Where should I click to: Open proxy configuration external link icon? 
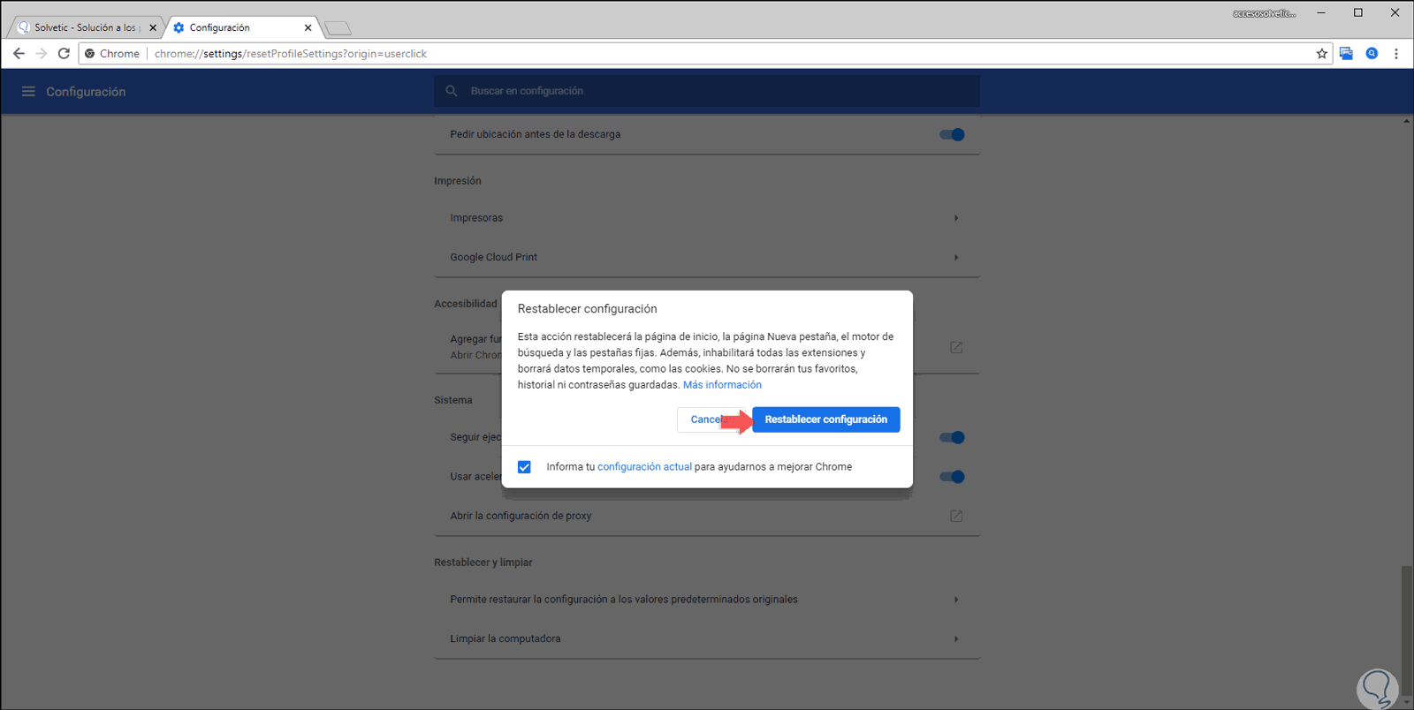coord(956,516)
